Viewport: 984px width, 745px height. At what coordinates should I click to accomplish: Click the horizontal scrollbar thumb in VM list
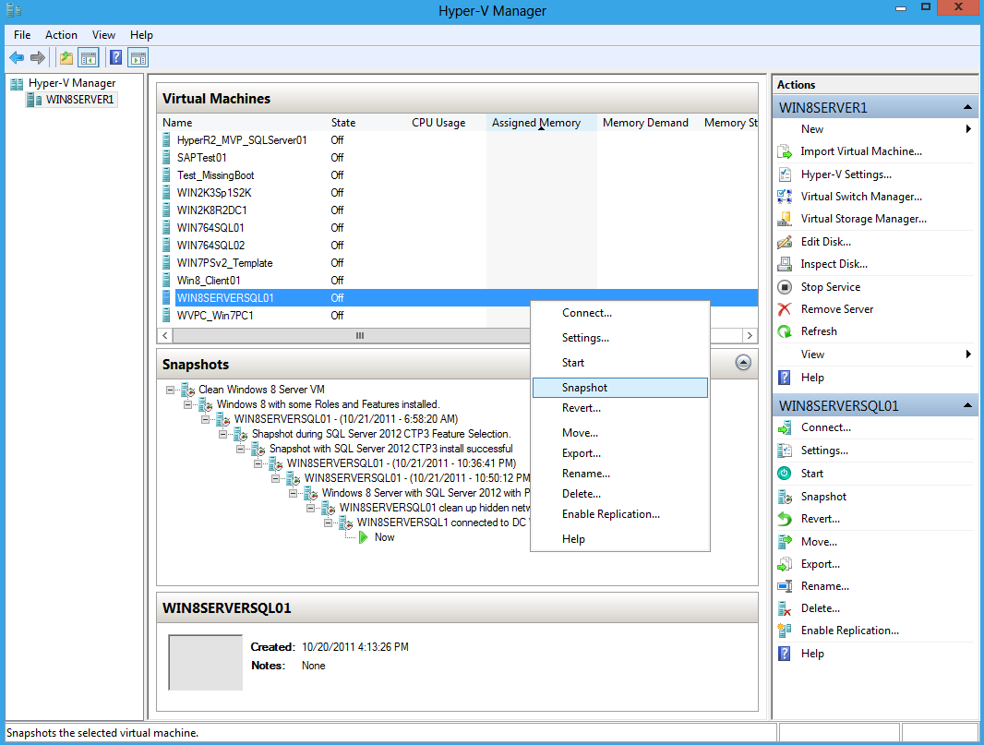tap(360, 336)
